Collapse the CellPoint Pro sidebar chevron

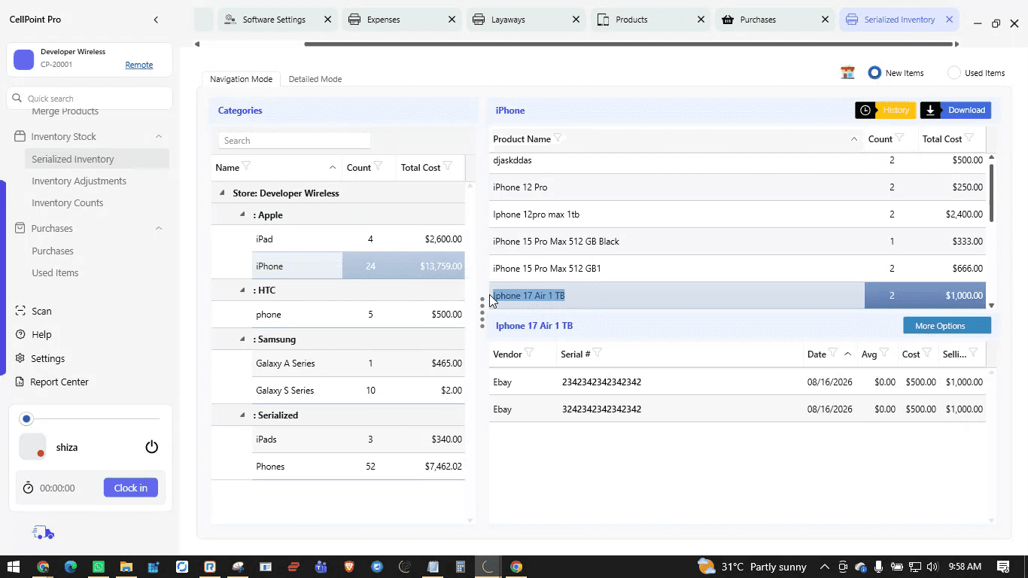click(156, 20)
